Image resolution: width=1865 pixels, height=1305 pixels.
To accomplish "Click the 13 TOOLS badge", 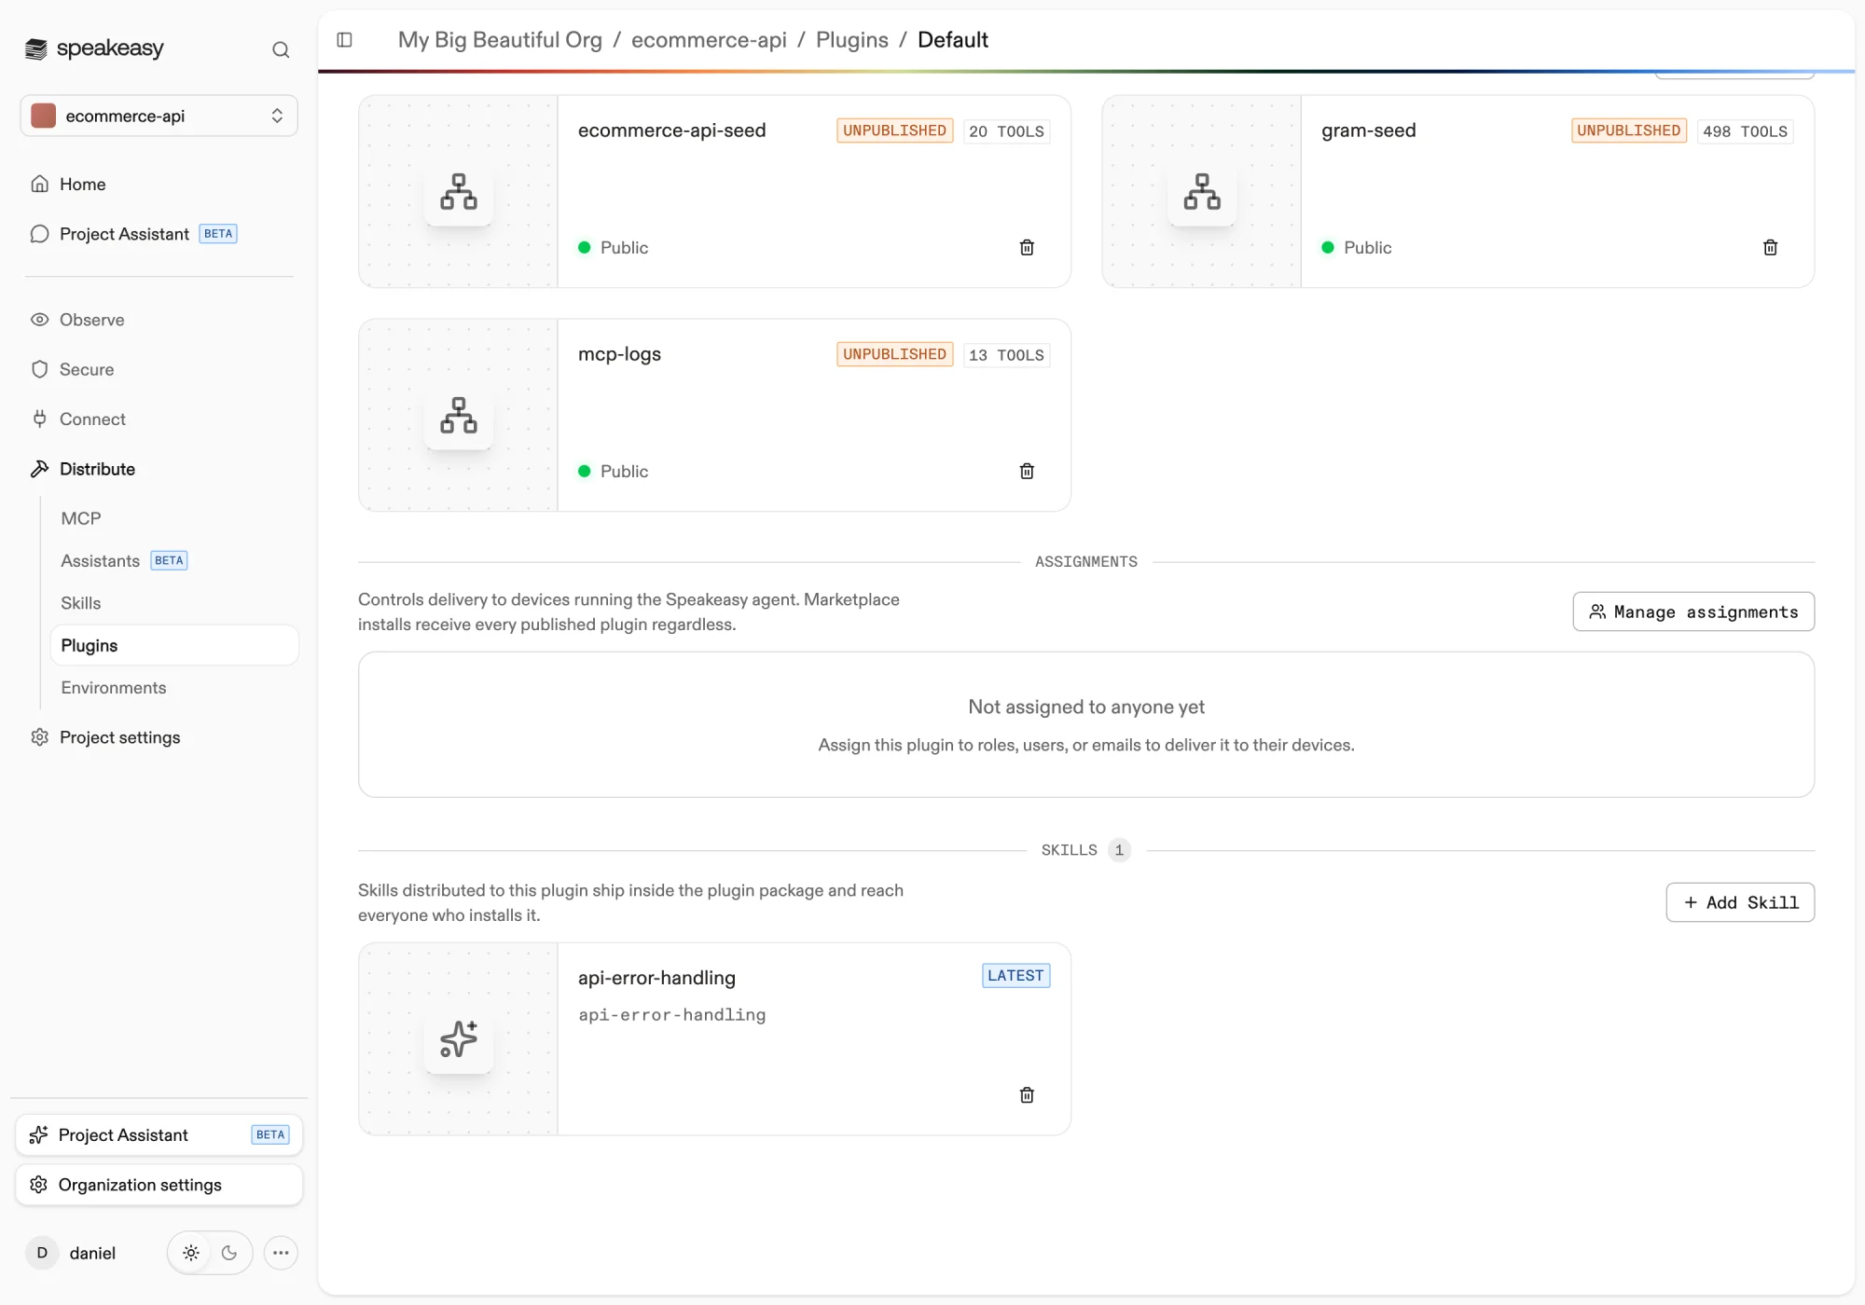I will pyautogui.click(x=1006, y=355).
